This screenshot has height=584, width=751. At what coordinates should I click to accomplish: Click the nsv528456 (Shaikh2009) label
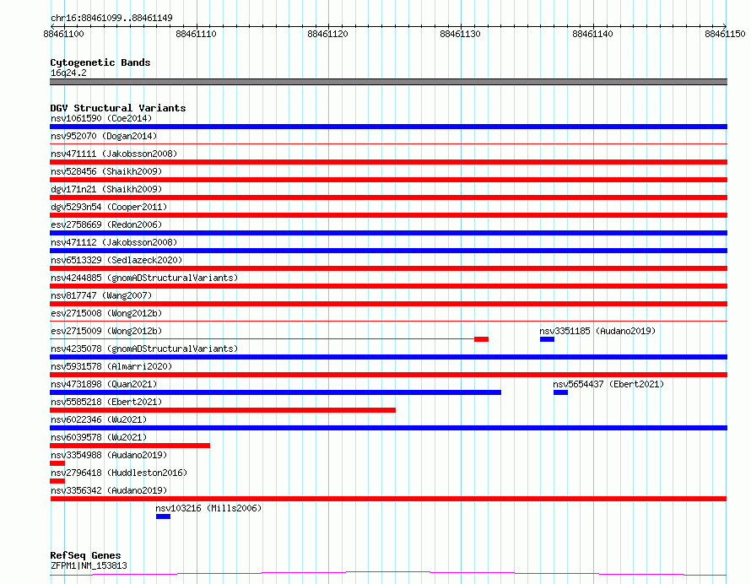coord(106,171)
